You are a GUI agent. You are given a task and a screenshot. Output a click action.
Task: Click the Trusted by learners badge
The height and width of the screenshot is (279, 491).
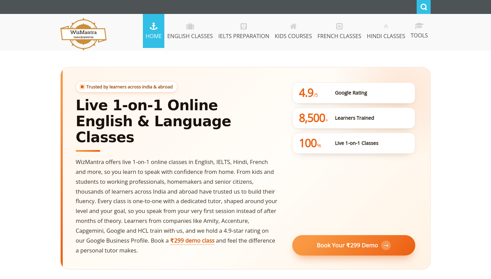[127, 87]
